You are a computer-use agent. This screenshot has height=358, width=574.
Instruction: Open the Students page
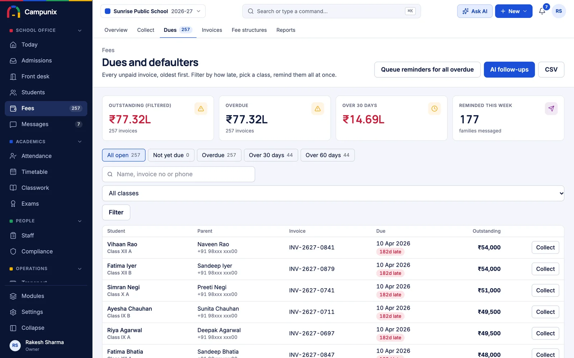point(46,92)
